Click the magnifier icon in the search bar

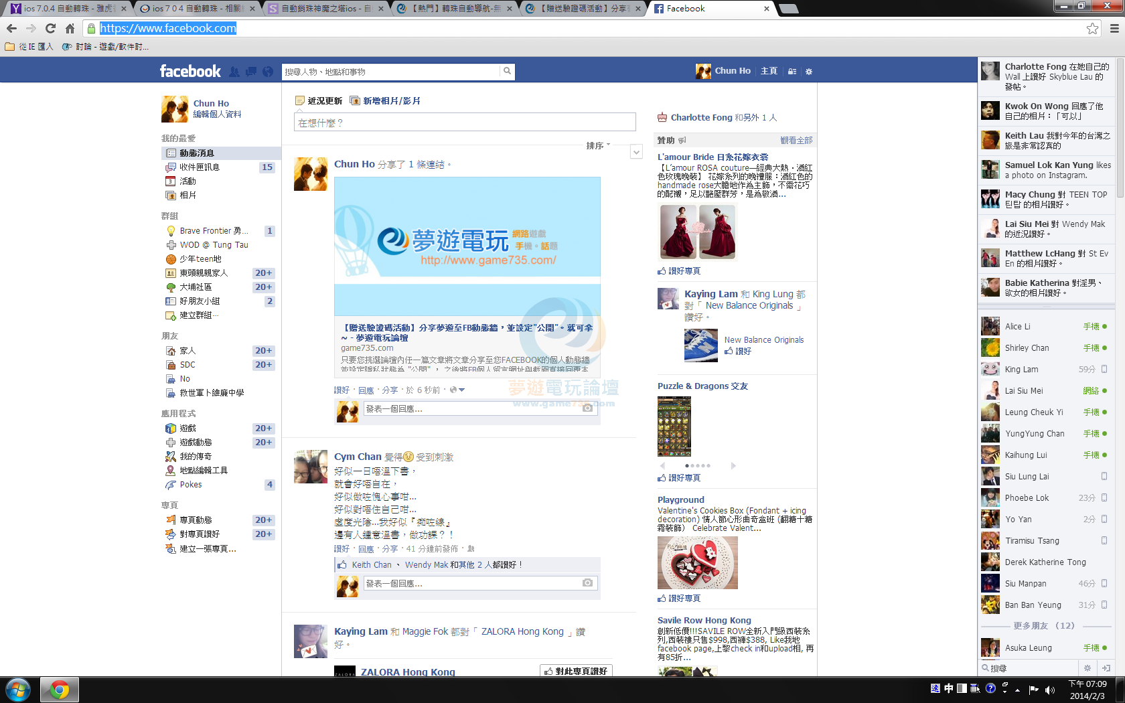pyautogui.click(x=507, y=71)
